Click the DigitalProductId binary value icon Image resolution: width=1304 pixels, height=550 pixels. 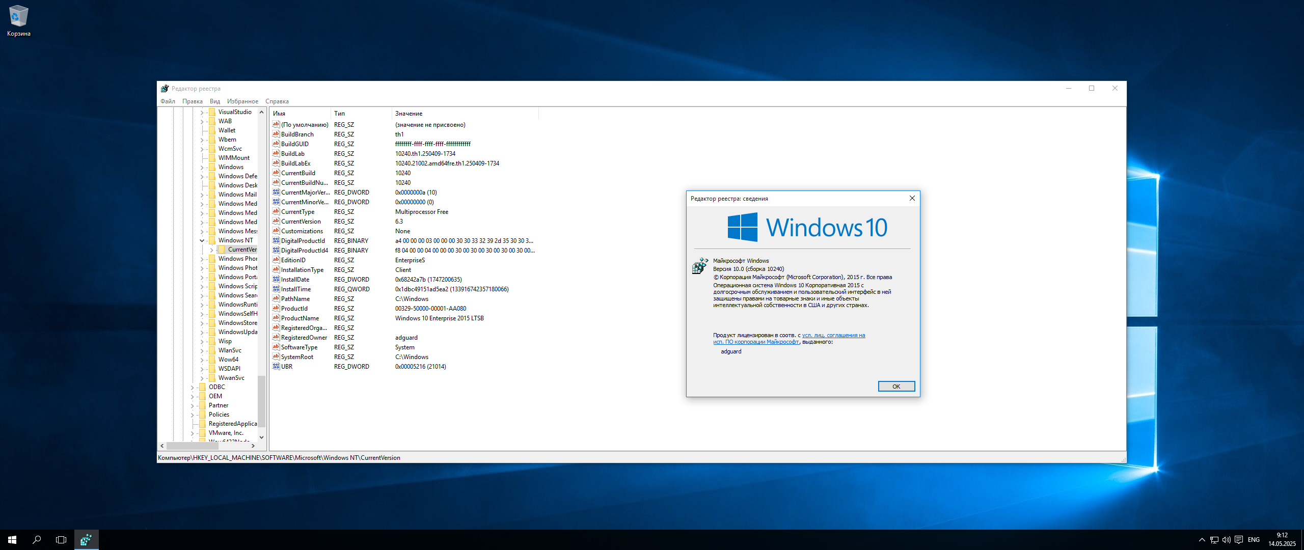[276, 240]
